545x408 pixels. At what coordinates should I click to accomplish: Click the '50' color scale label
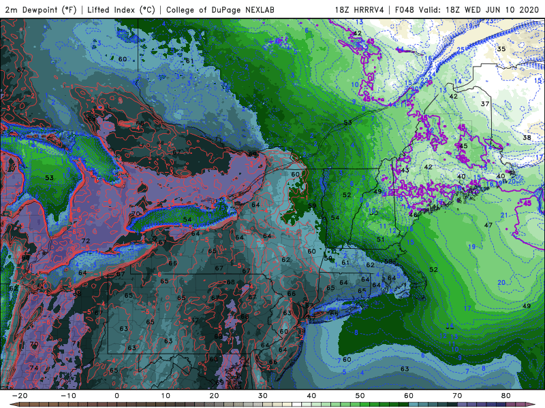360,396
